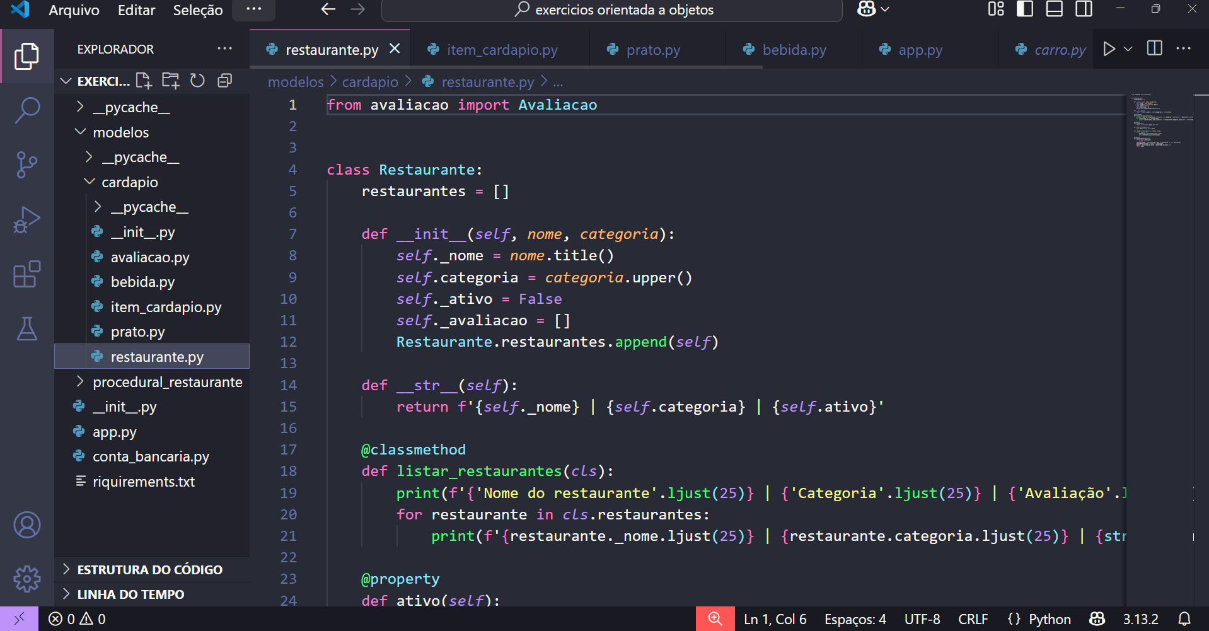Select Python interpreter 3.13.2
The image size is (1209, 631).
tap(1140, 619)
